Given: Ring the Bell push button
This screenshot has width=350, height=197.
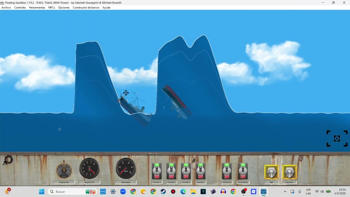Looking at the screenshot, I should [x=272, y=172].
